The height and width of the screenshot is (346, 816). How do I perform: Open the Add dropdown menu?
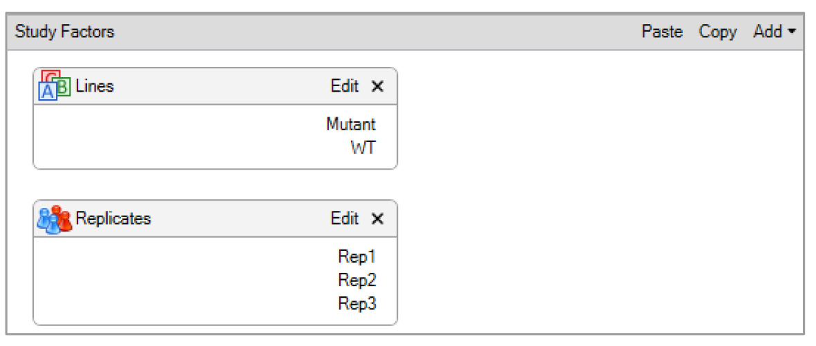774,32
